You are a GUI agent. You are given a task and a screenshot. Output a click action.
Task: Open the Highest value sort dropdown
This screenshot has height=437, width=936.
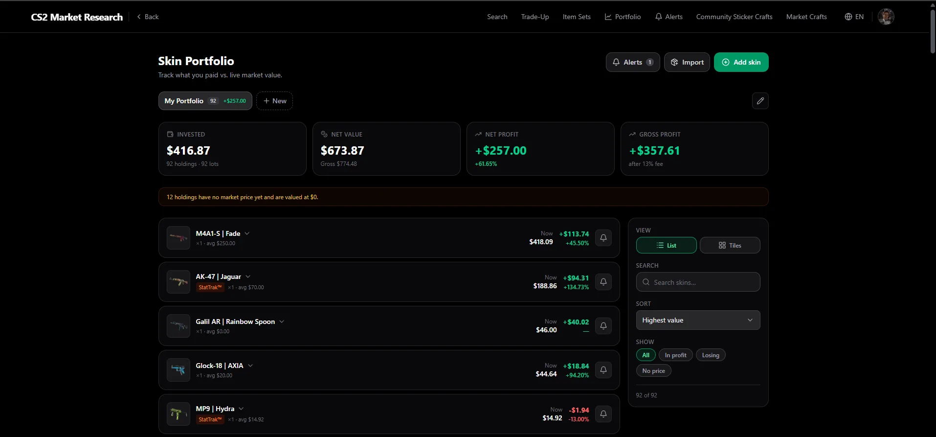pyautogui.click(x=698, y=320)
